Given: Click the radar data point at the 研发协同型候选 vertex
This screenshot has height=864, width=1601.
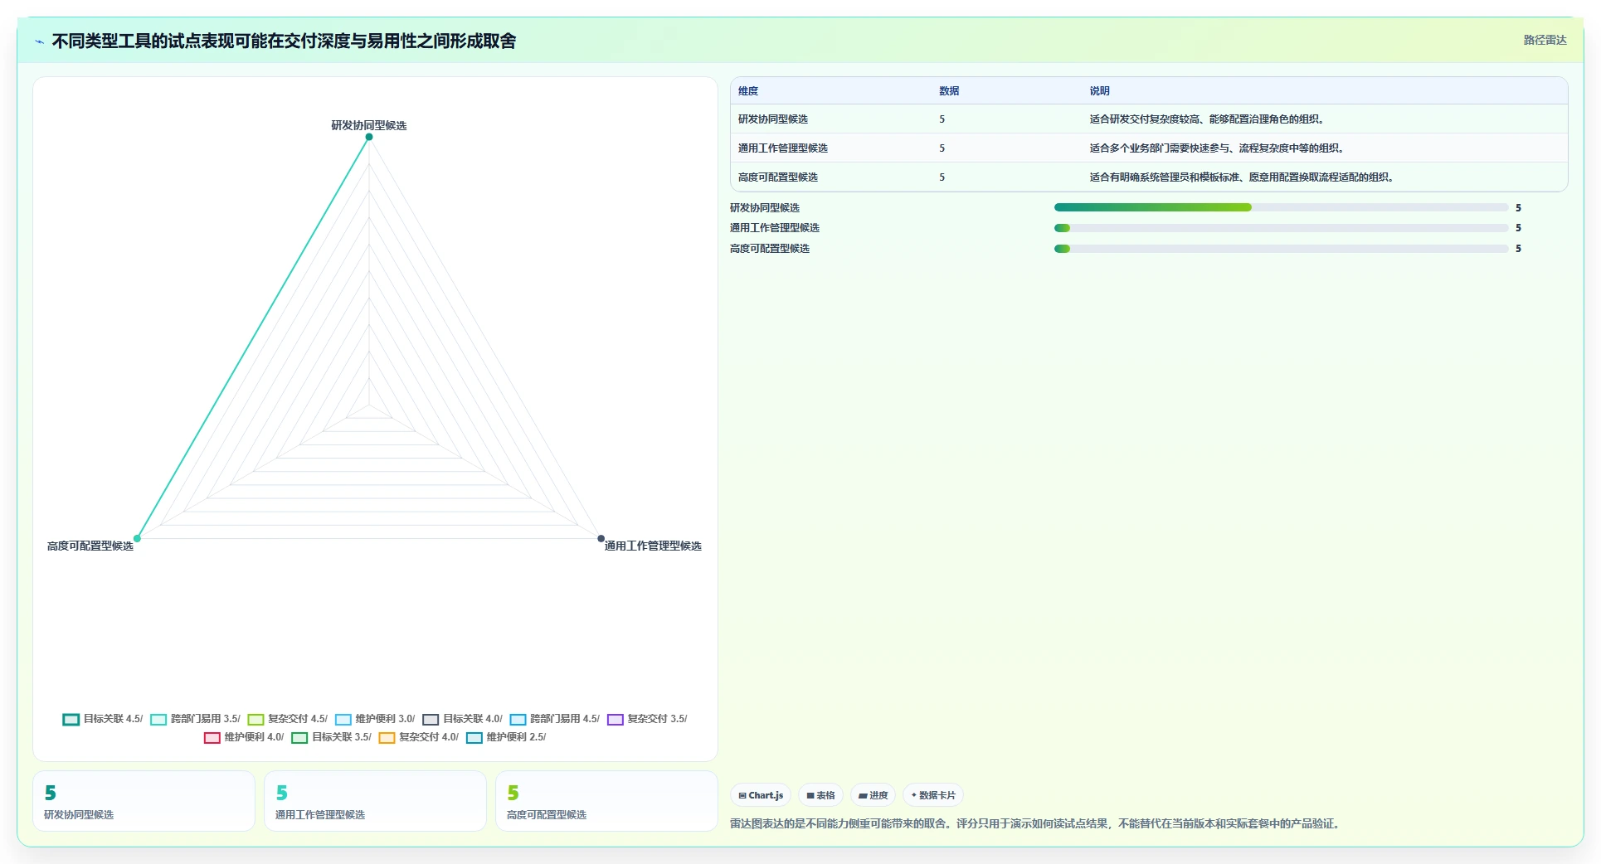Looking at the screenshot, I should click(x=369, y=137).
